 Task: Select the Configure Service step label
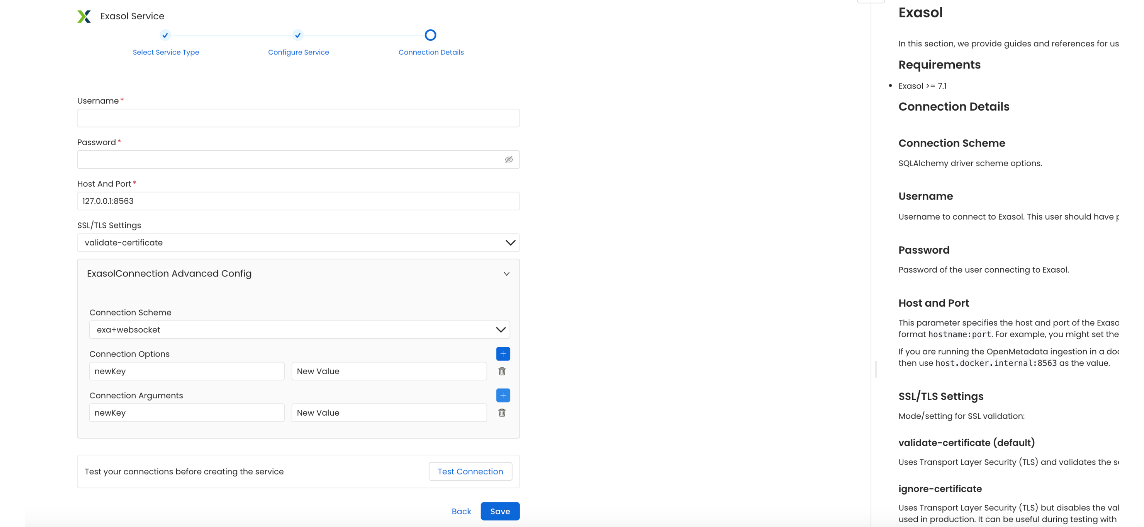[298, 52]
